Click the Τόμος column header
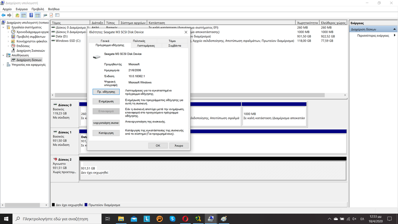Viewport: 398px width, 224px height. (70, 23)
